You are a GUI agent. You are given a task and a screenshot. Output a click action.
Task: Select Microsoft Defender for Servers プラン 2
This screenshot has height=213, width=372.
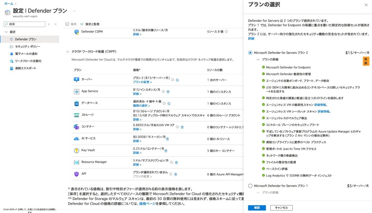pos(250,53)
